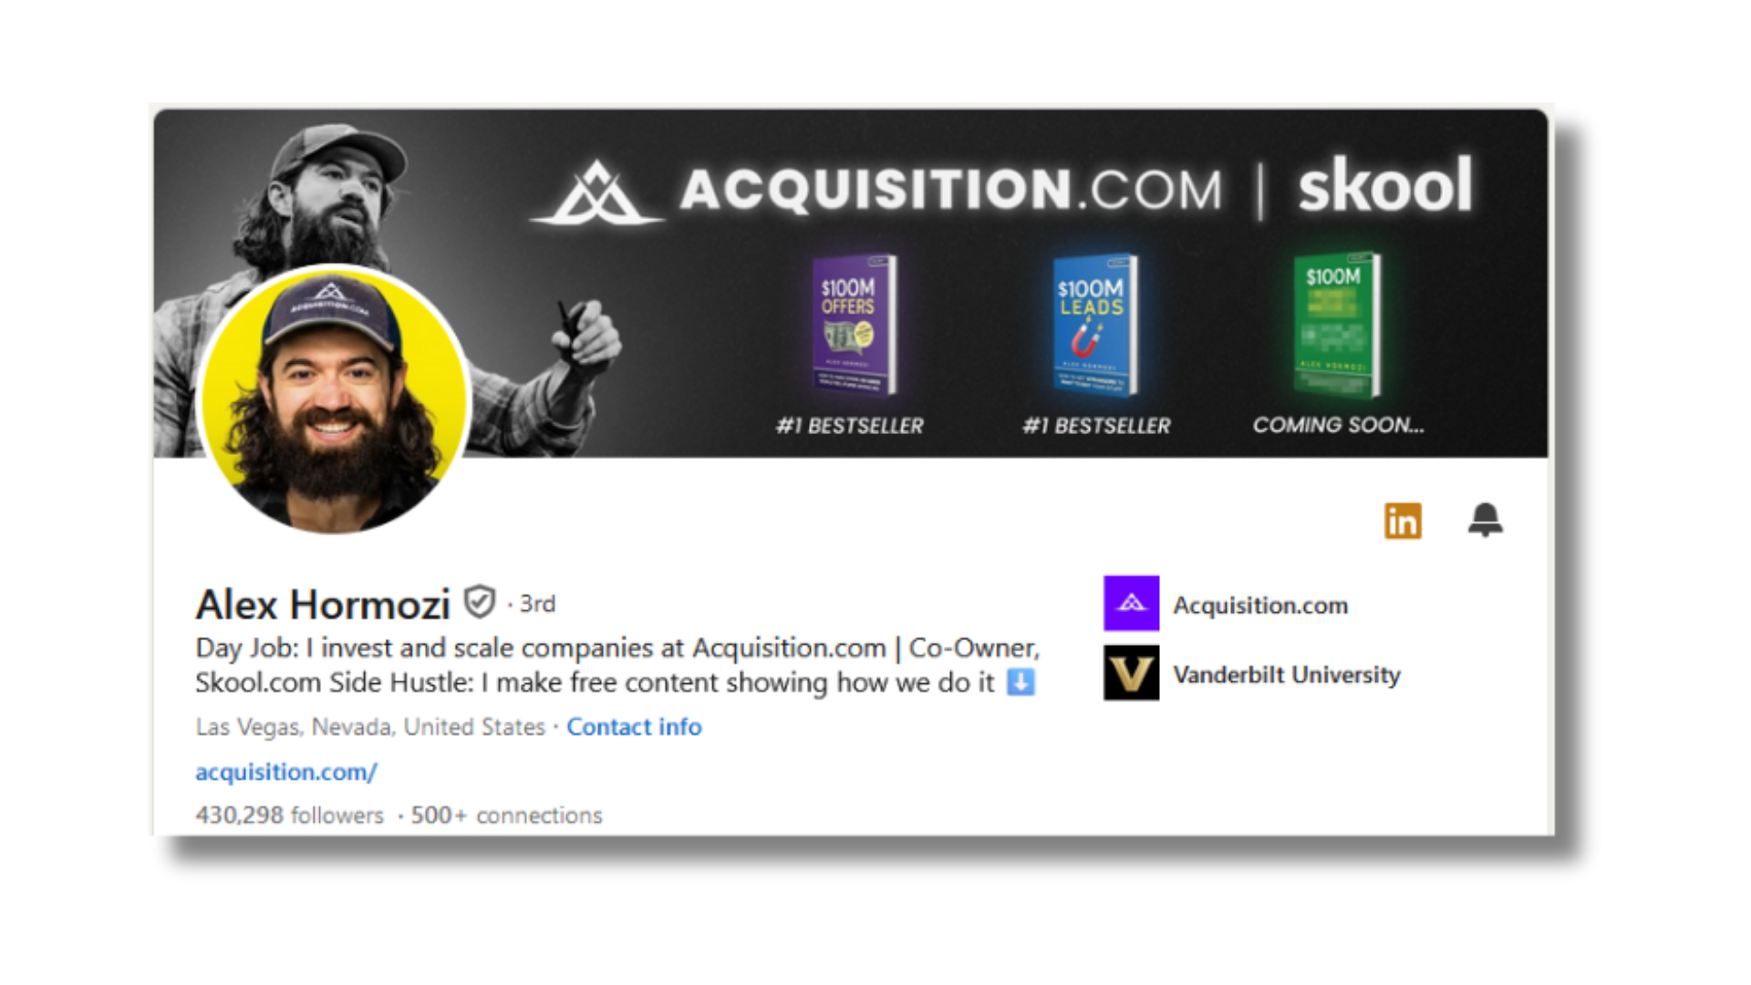Click the 3rd degree connection label
1751x985 pixels.
pos(537,604)
